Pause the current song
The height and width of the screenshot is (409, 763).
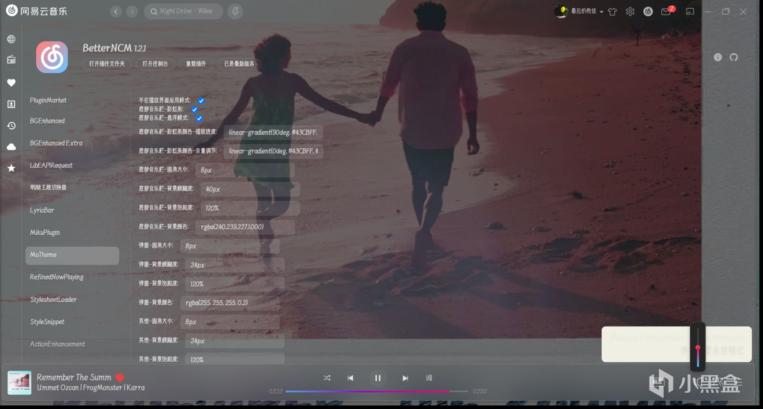378,378
